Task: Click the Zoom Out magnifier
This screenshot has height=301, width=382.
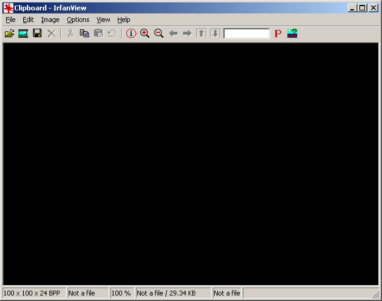Action: click(159, 34)
